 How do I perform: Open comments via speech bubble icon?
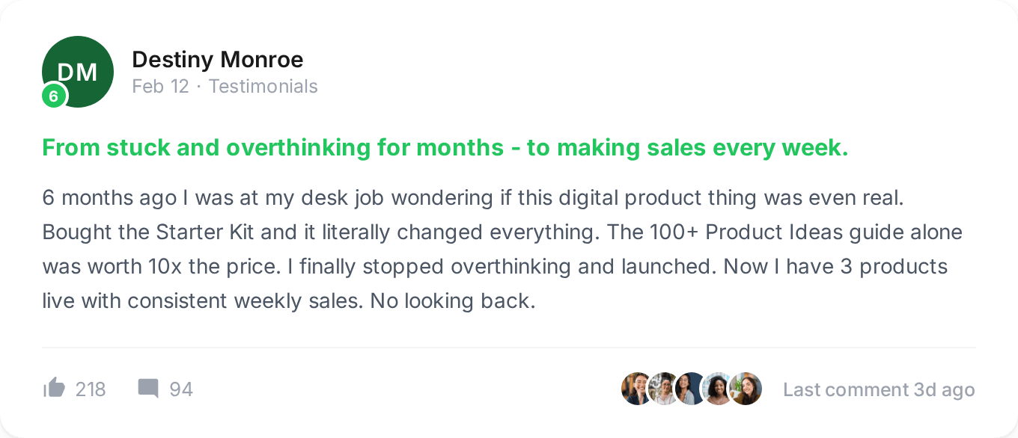[x=148, y=388]
